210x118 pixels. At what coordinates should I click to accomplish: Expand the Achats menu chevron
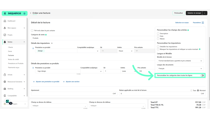point(24,75)
